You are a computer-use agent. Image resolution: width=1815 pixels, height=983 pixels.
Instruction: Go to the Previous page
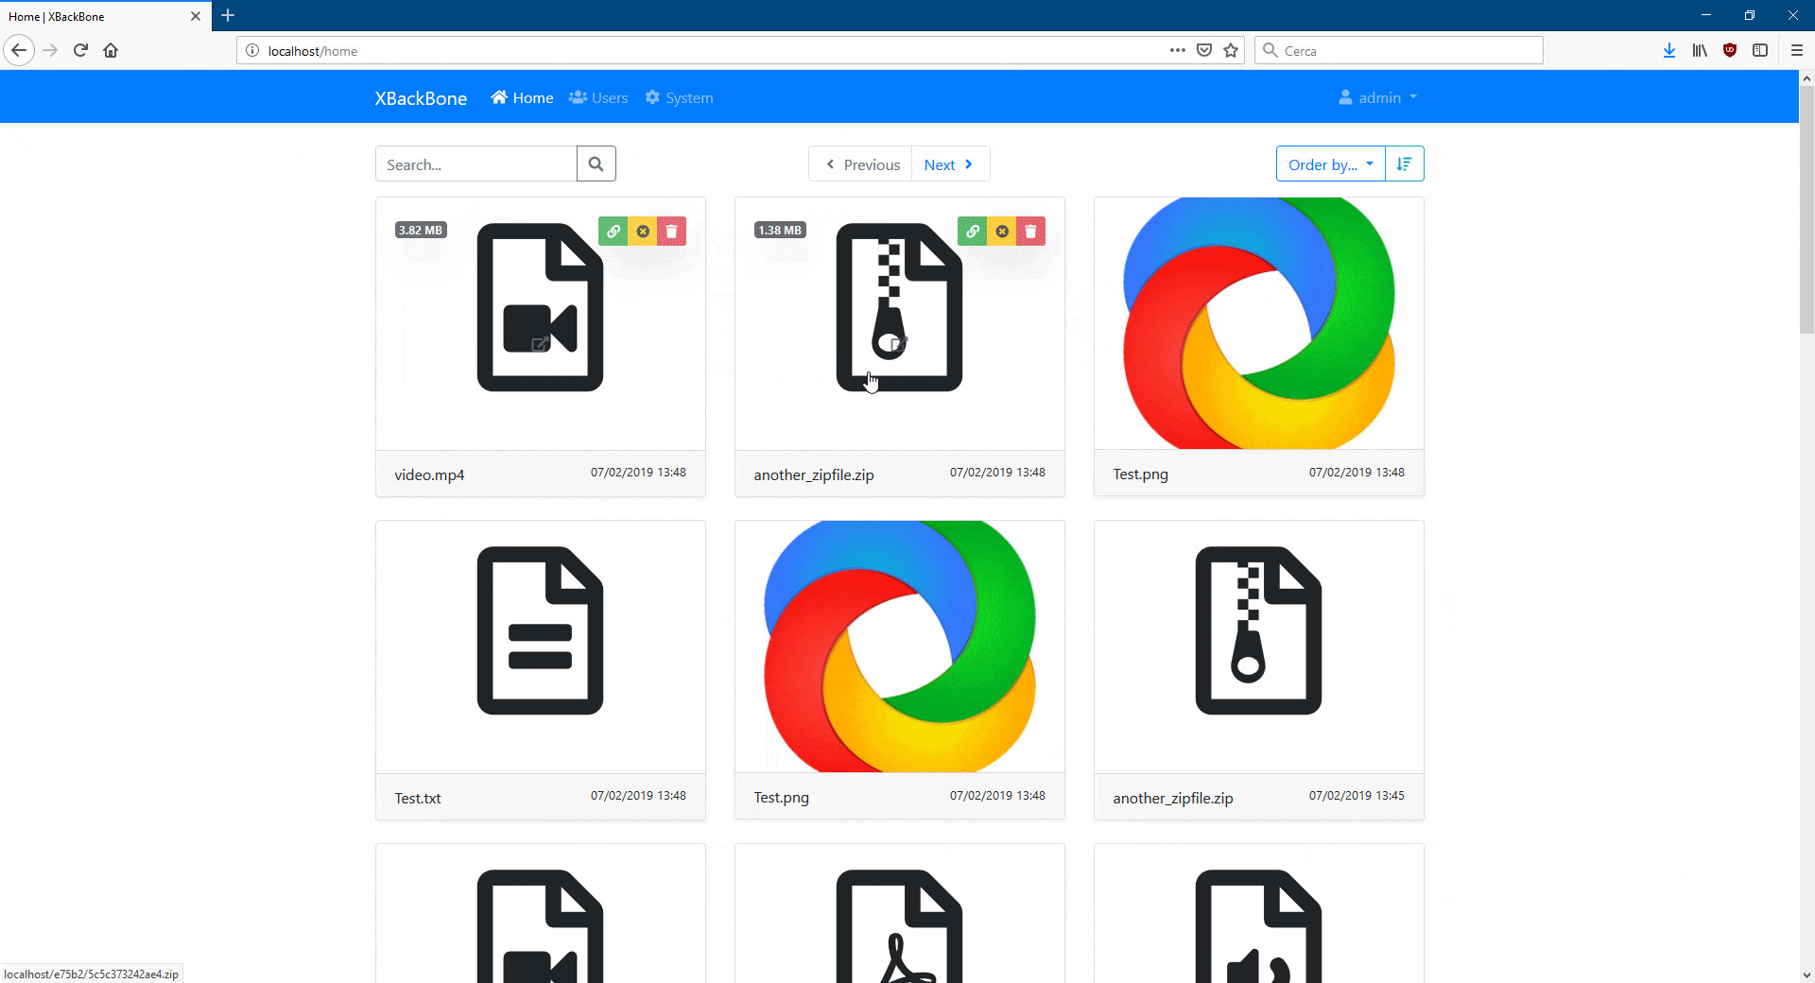coord(860,164)
